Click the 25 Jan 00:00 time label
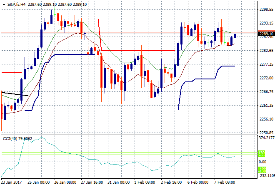Image resolution: width=275 pixels, height=187 pixels. point(39,182)
